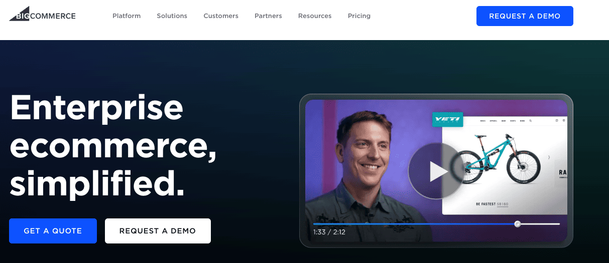Open the Solutions menu
Viewport: 609px width, 263px height.
coord(172,16)
